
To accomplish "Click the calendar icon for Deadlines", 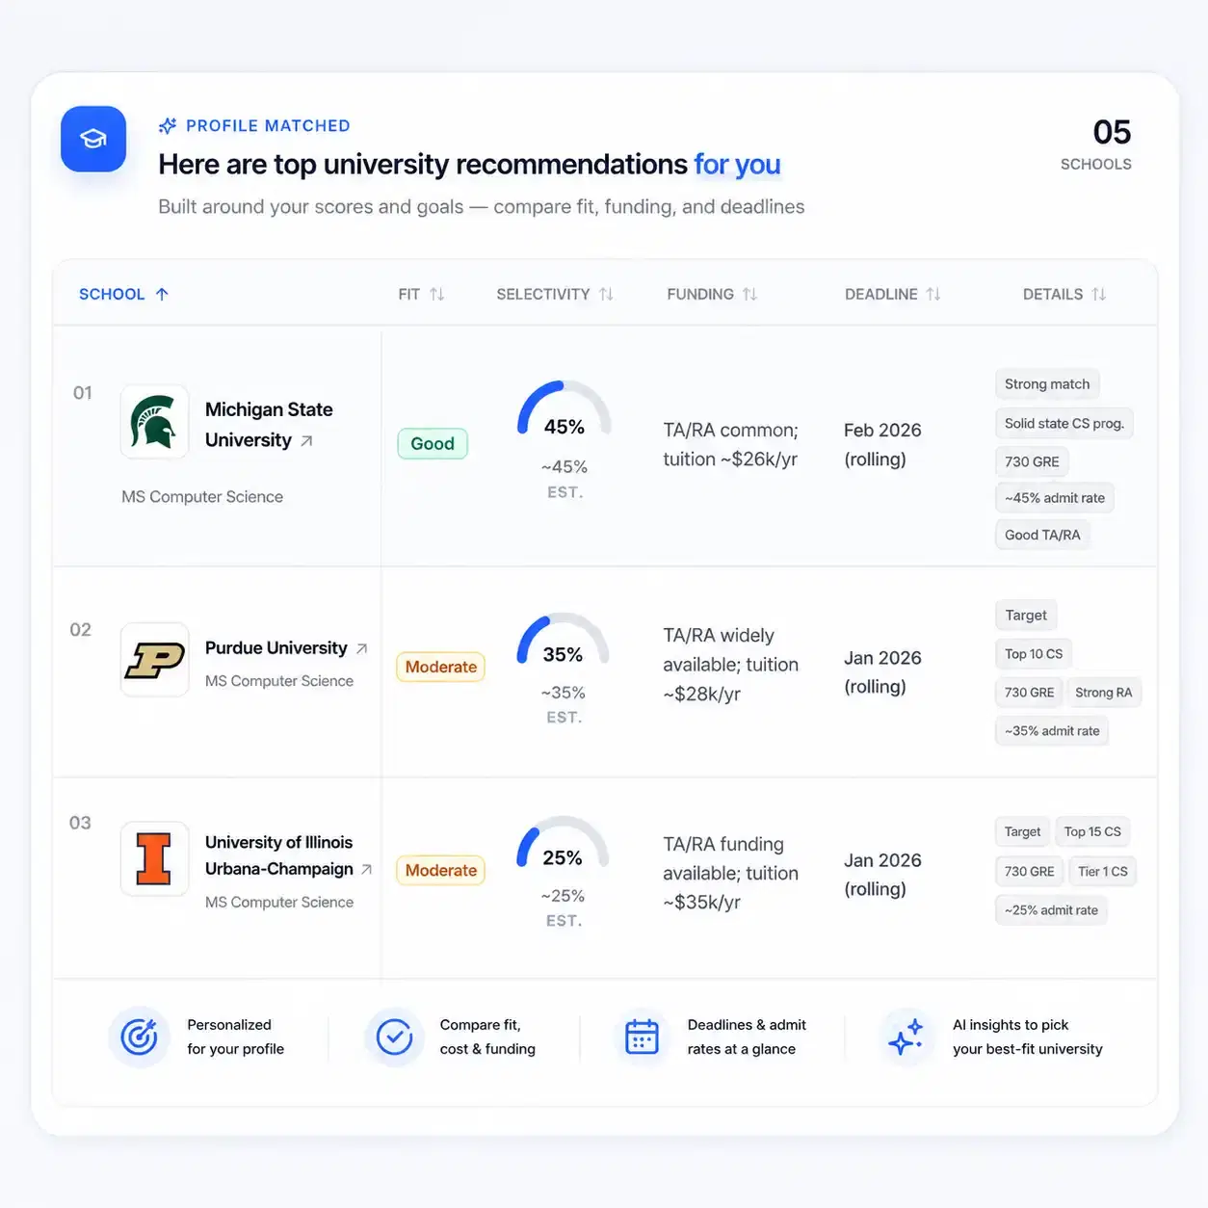I will [642, 1037].
